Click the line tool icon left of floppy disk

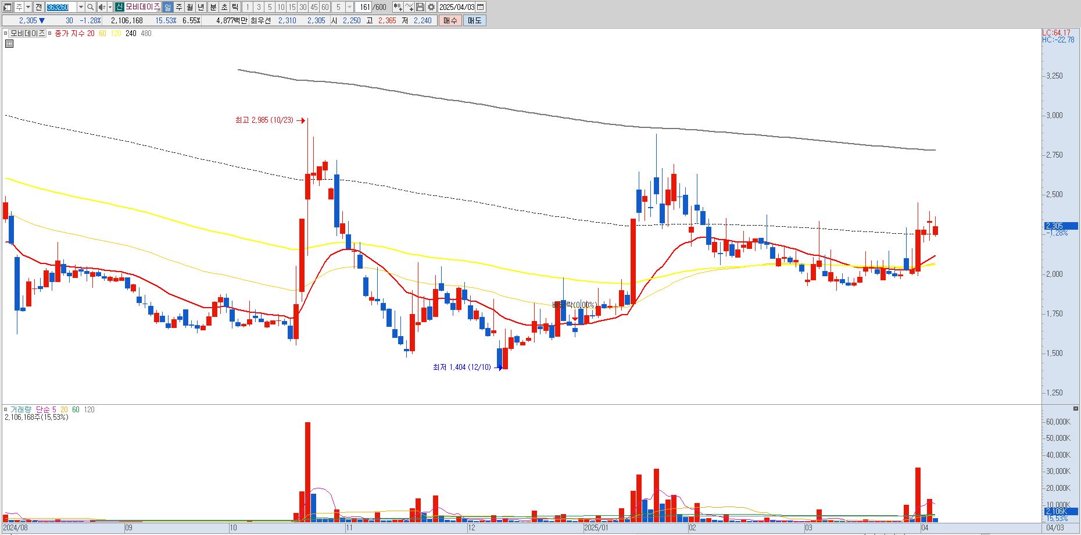[409, 7]
